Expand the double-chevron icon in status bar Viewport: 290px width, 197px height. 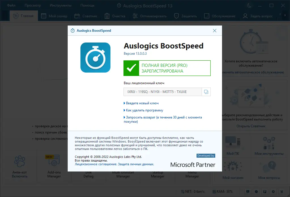pyautogui.click(x=282, y=192)
